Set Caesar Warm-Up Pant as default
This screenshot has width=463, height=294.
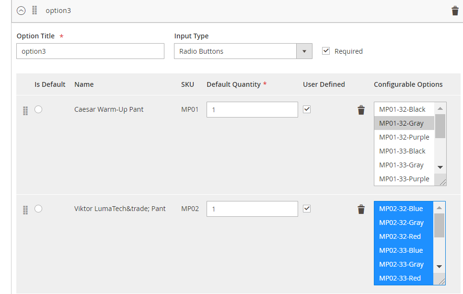[38, 109]
